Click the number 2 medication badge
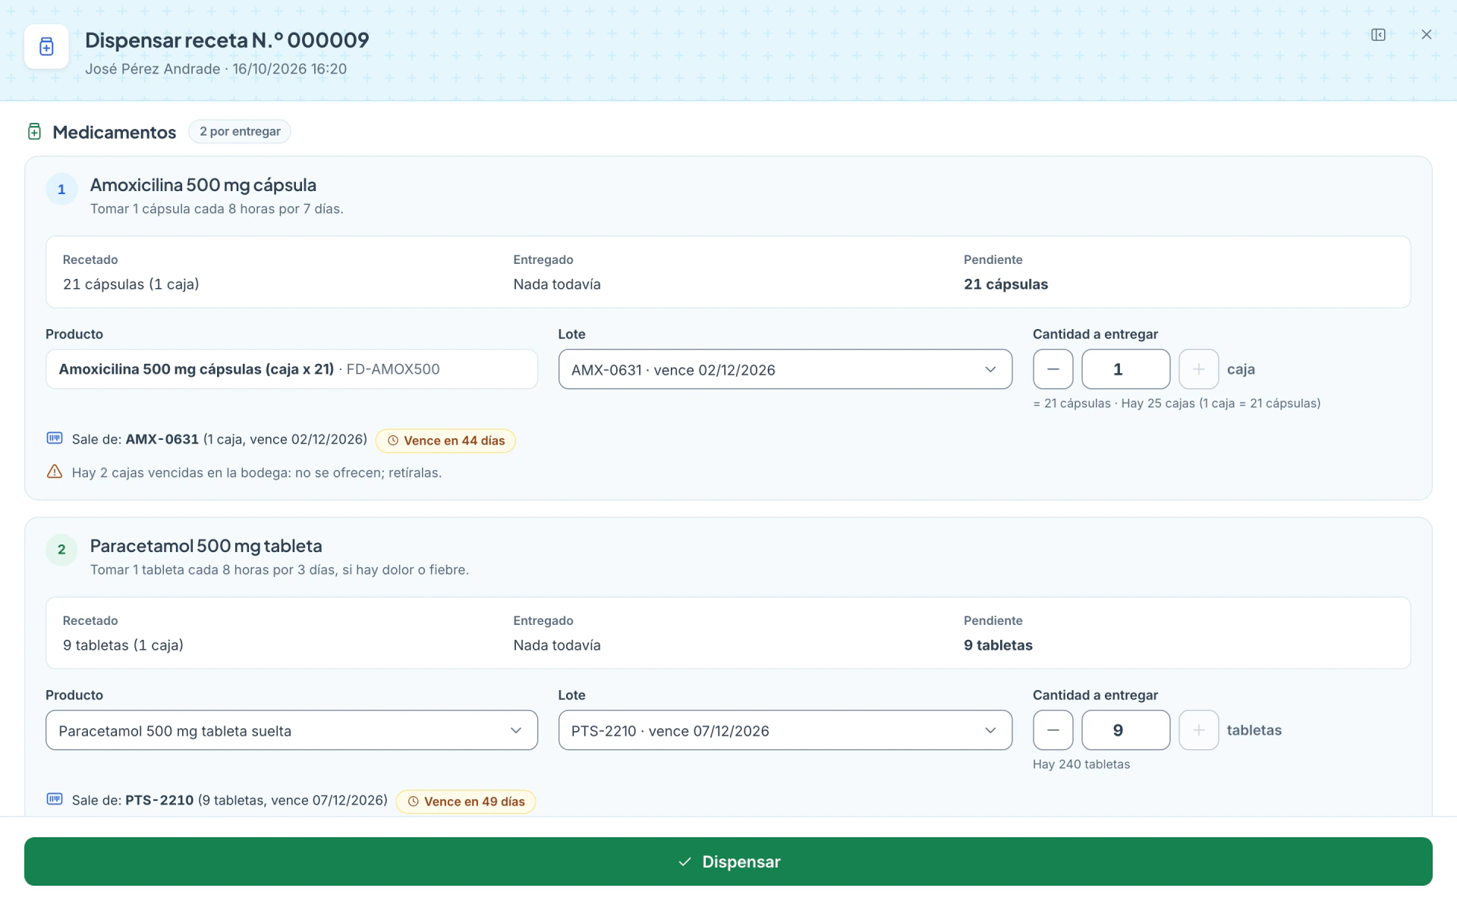Viewport: 1457px width, 910px height. point(61,550)
